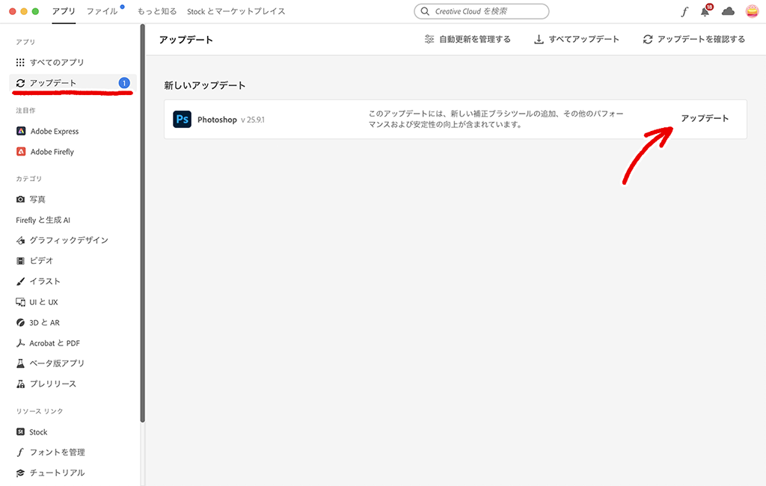Click the すべてアップデート download icon
Screen dimensions: 766x486
click(x=539, y=39)
